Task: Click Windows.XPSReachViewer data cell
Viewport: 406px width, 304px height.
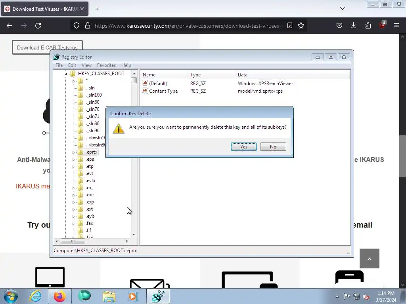Action: [265, 84]
